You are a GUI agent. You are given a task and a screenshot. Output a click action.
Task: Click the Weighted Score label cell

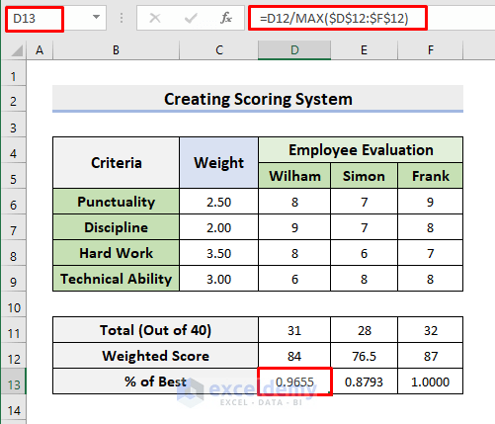tap(155, 356)
